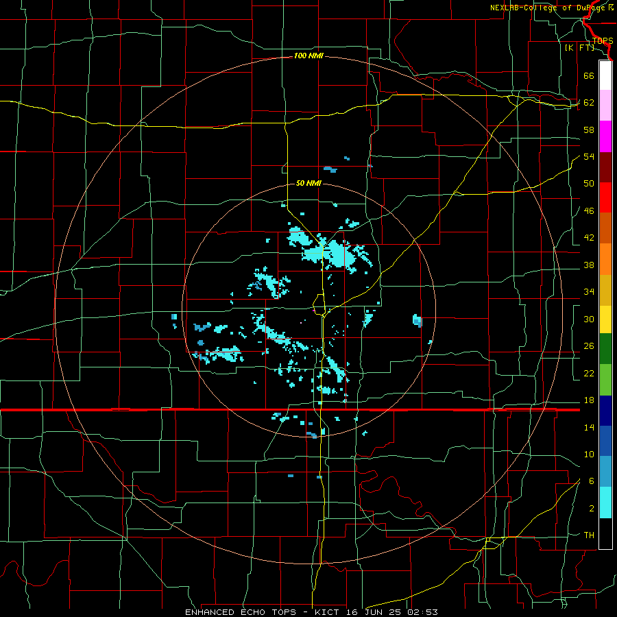Click the 14 value on legend scale
This screenshot has width=617, height=617.
(589, 427)
